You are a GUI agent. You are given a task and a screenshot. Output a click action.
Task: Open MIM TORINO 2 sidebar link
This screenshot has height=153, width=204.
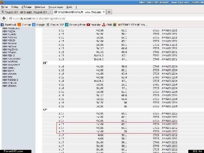pos(10,80)
